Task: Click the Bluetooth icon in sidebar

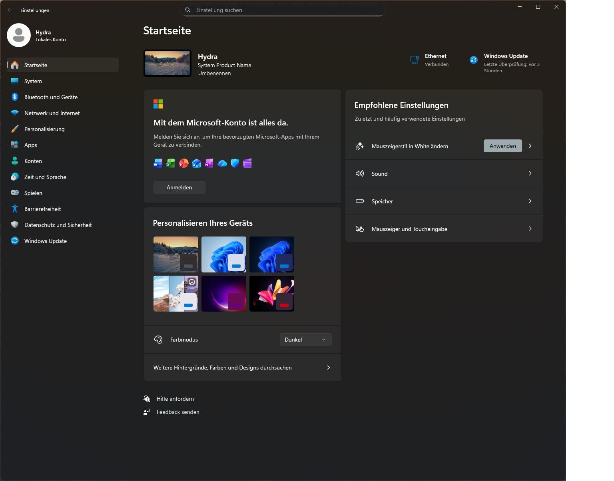Action: tap(15, 97)
